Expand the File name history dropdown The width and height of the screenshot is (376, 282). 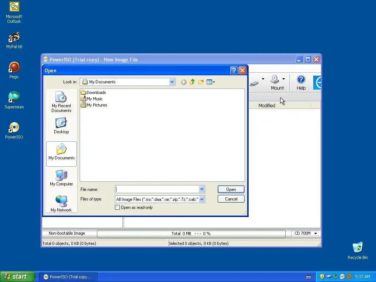pyautogui.click(x=202, y=189)
